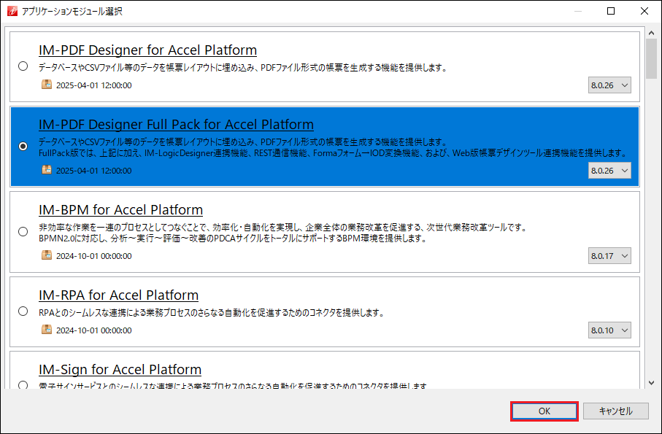Click the scrollbar up arrow
662x434 pixels.
click(652, 33)
